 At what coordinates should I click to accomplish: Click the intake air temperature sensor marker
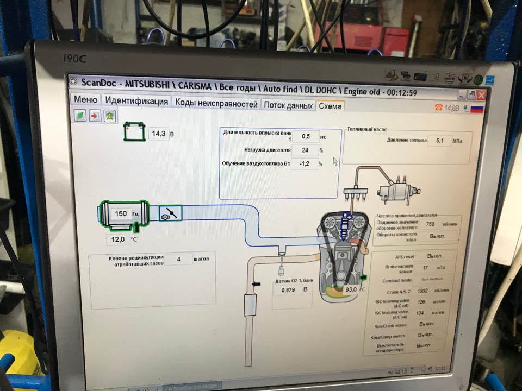click(x=136, y=228)
